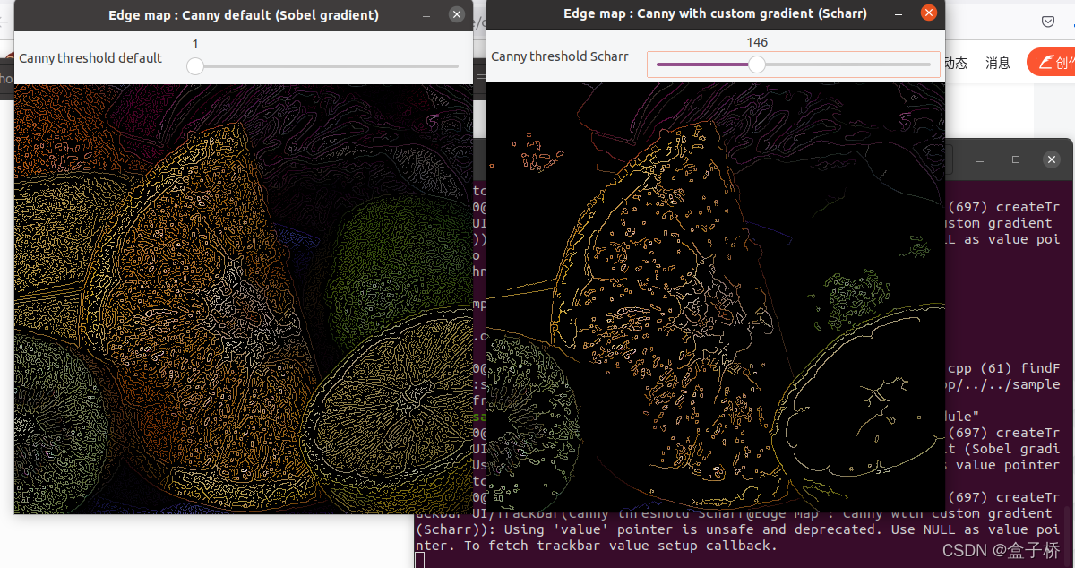Click terminal line 'nter. To fetch trackbar value setup callback.'
This screenshot has height=568, width=1075.
point(597,546)
